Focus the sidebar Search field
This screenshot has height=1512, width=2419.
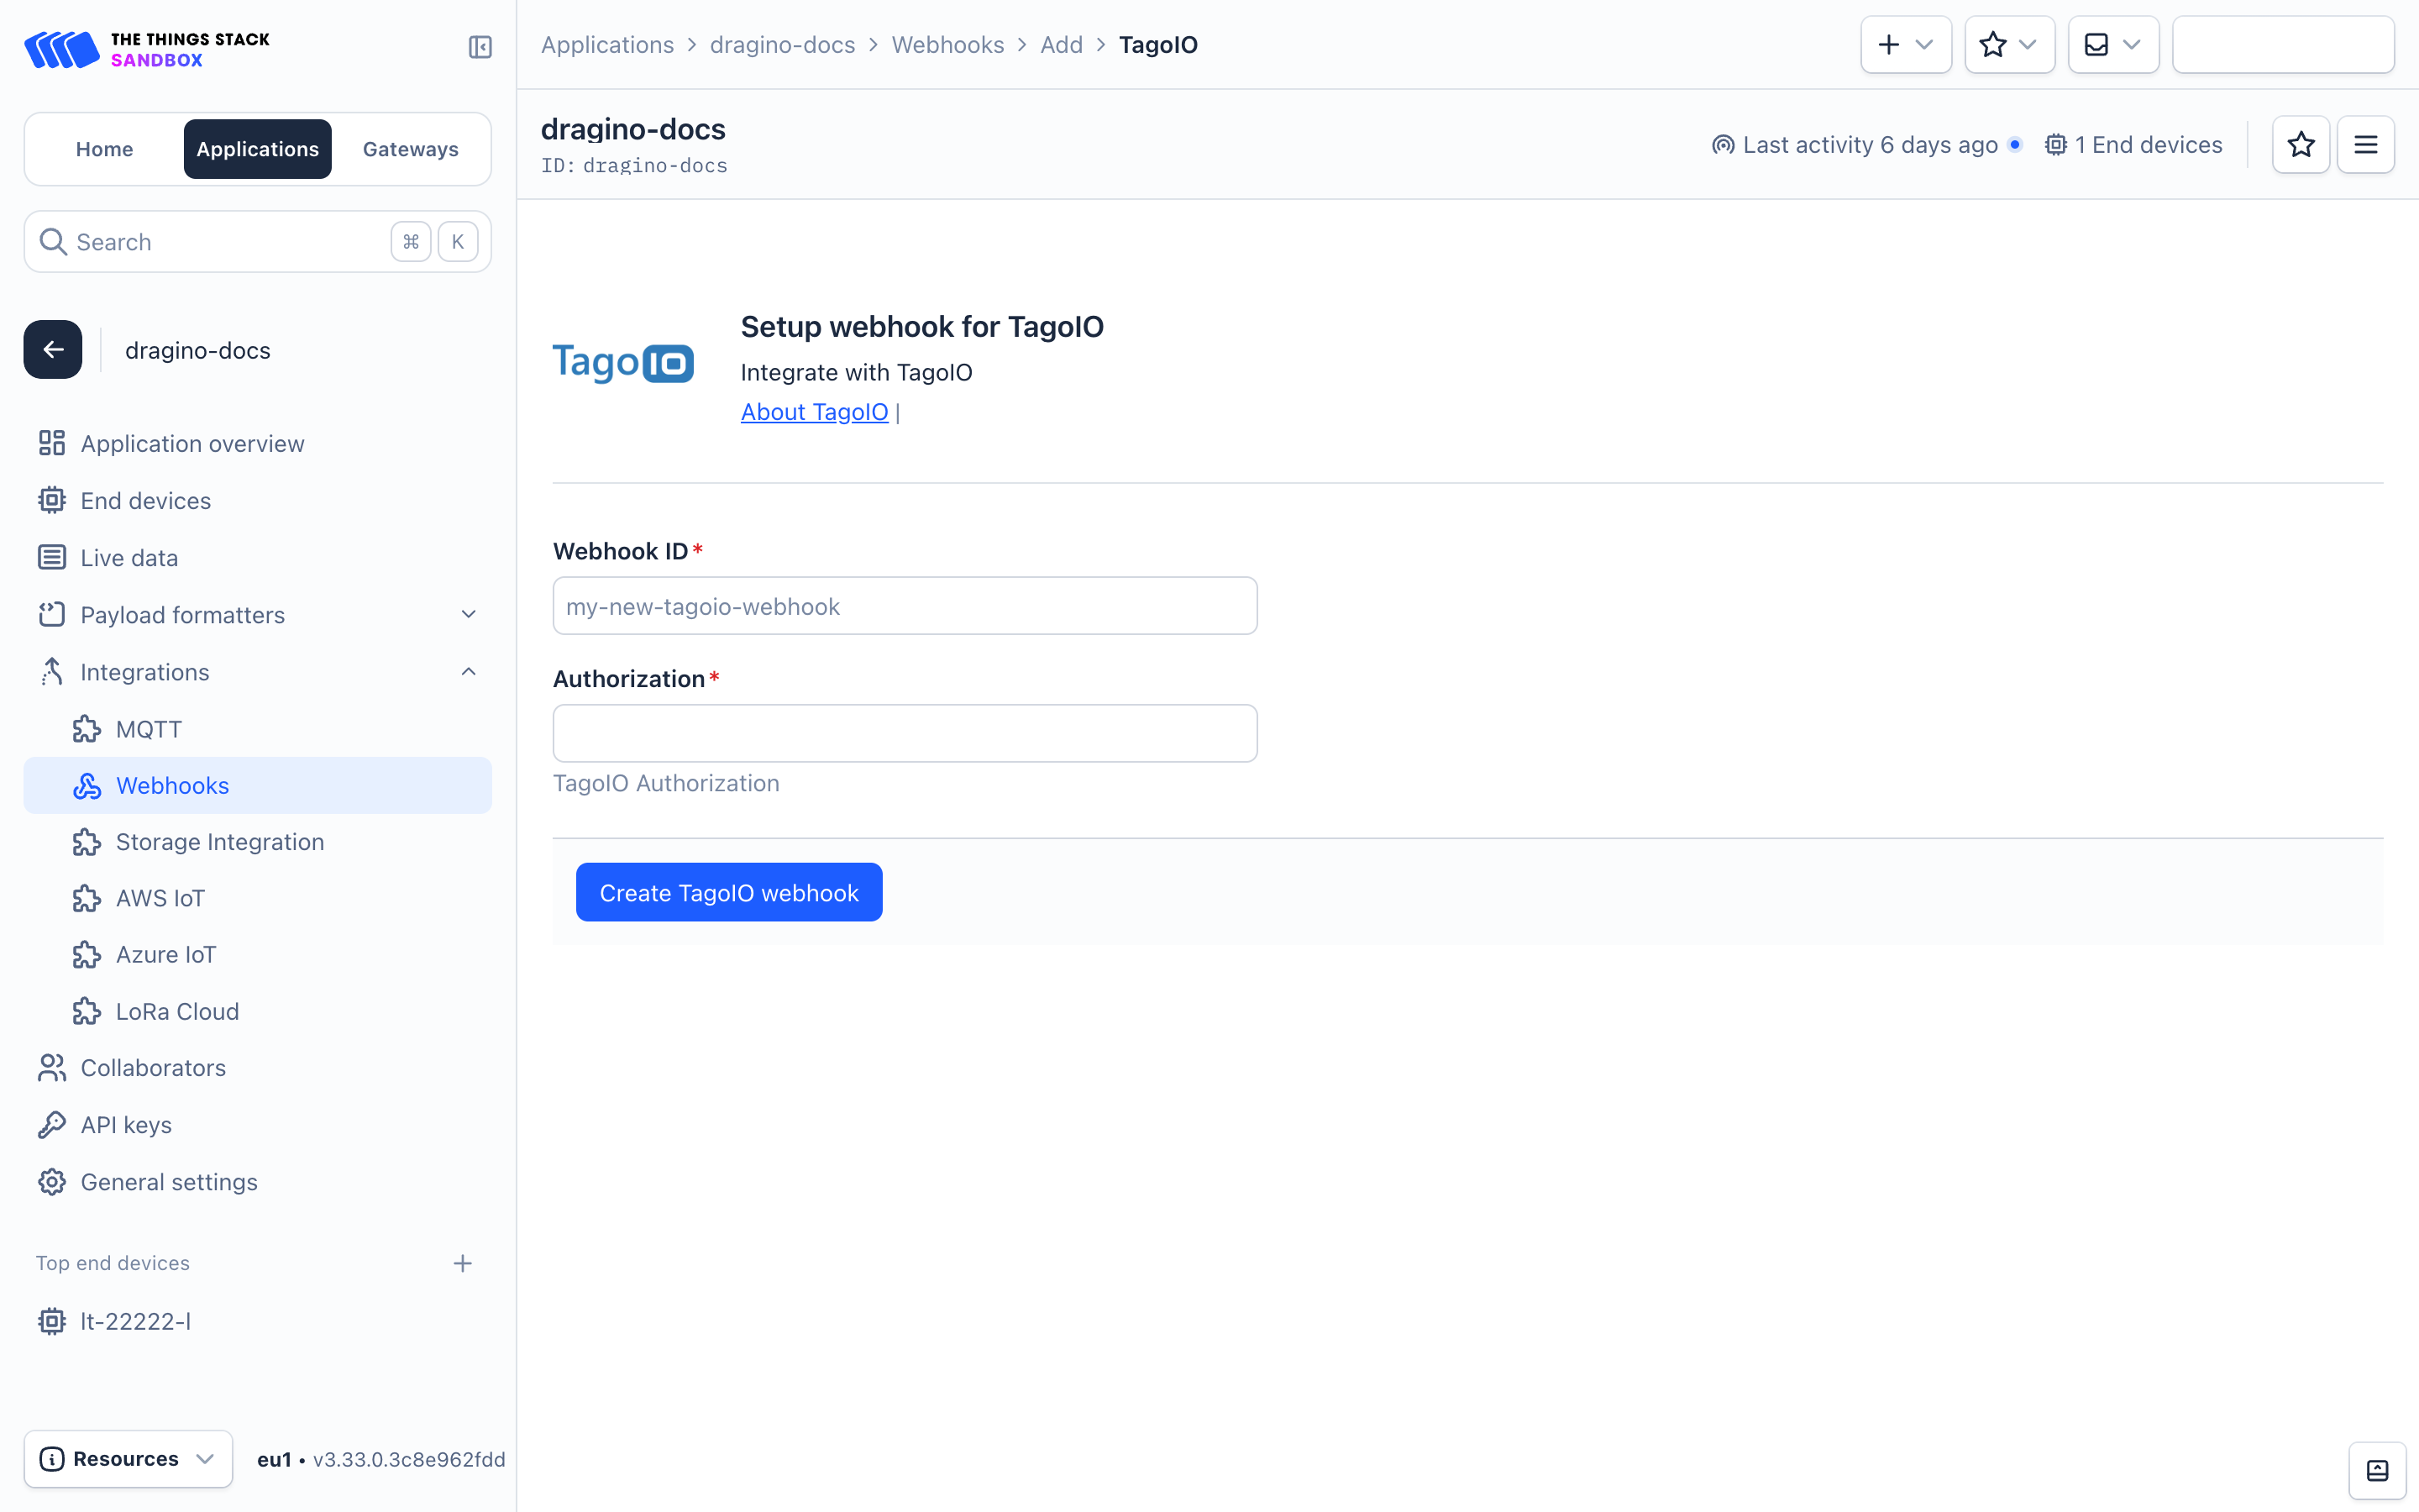pos(258,241)
